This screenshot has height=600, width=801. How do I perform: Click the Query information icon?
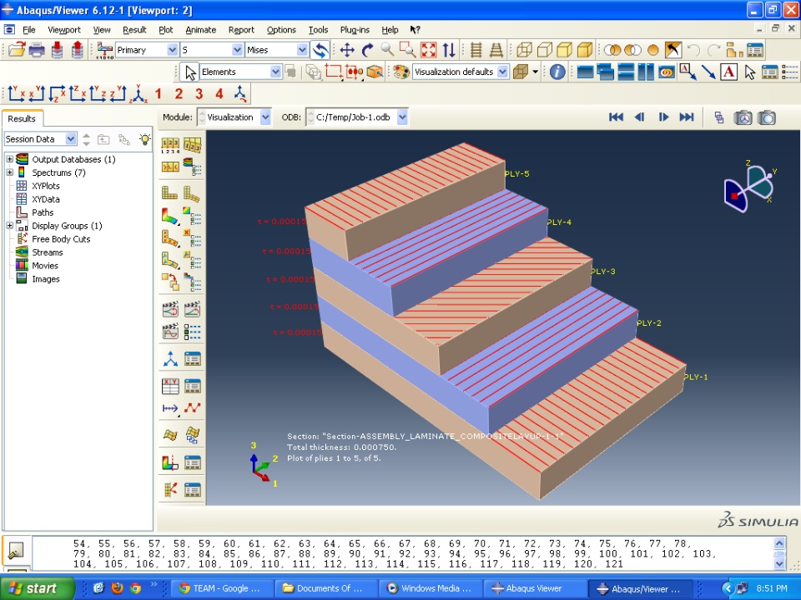pyautogui.click(x=557, y=72)
